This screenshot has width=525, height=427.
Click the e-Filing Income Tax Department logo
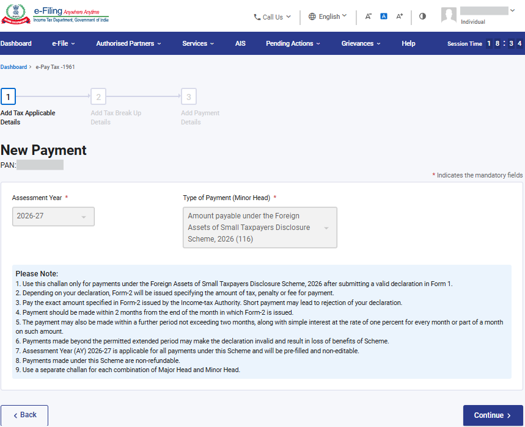click(x=55, y=15)
